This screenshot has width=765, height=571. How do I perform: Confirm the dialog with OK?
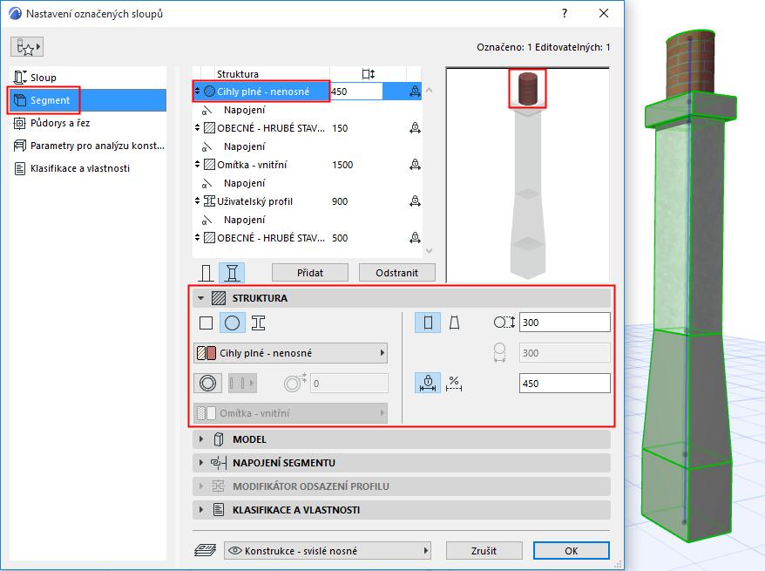[x=572, y=550]
